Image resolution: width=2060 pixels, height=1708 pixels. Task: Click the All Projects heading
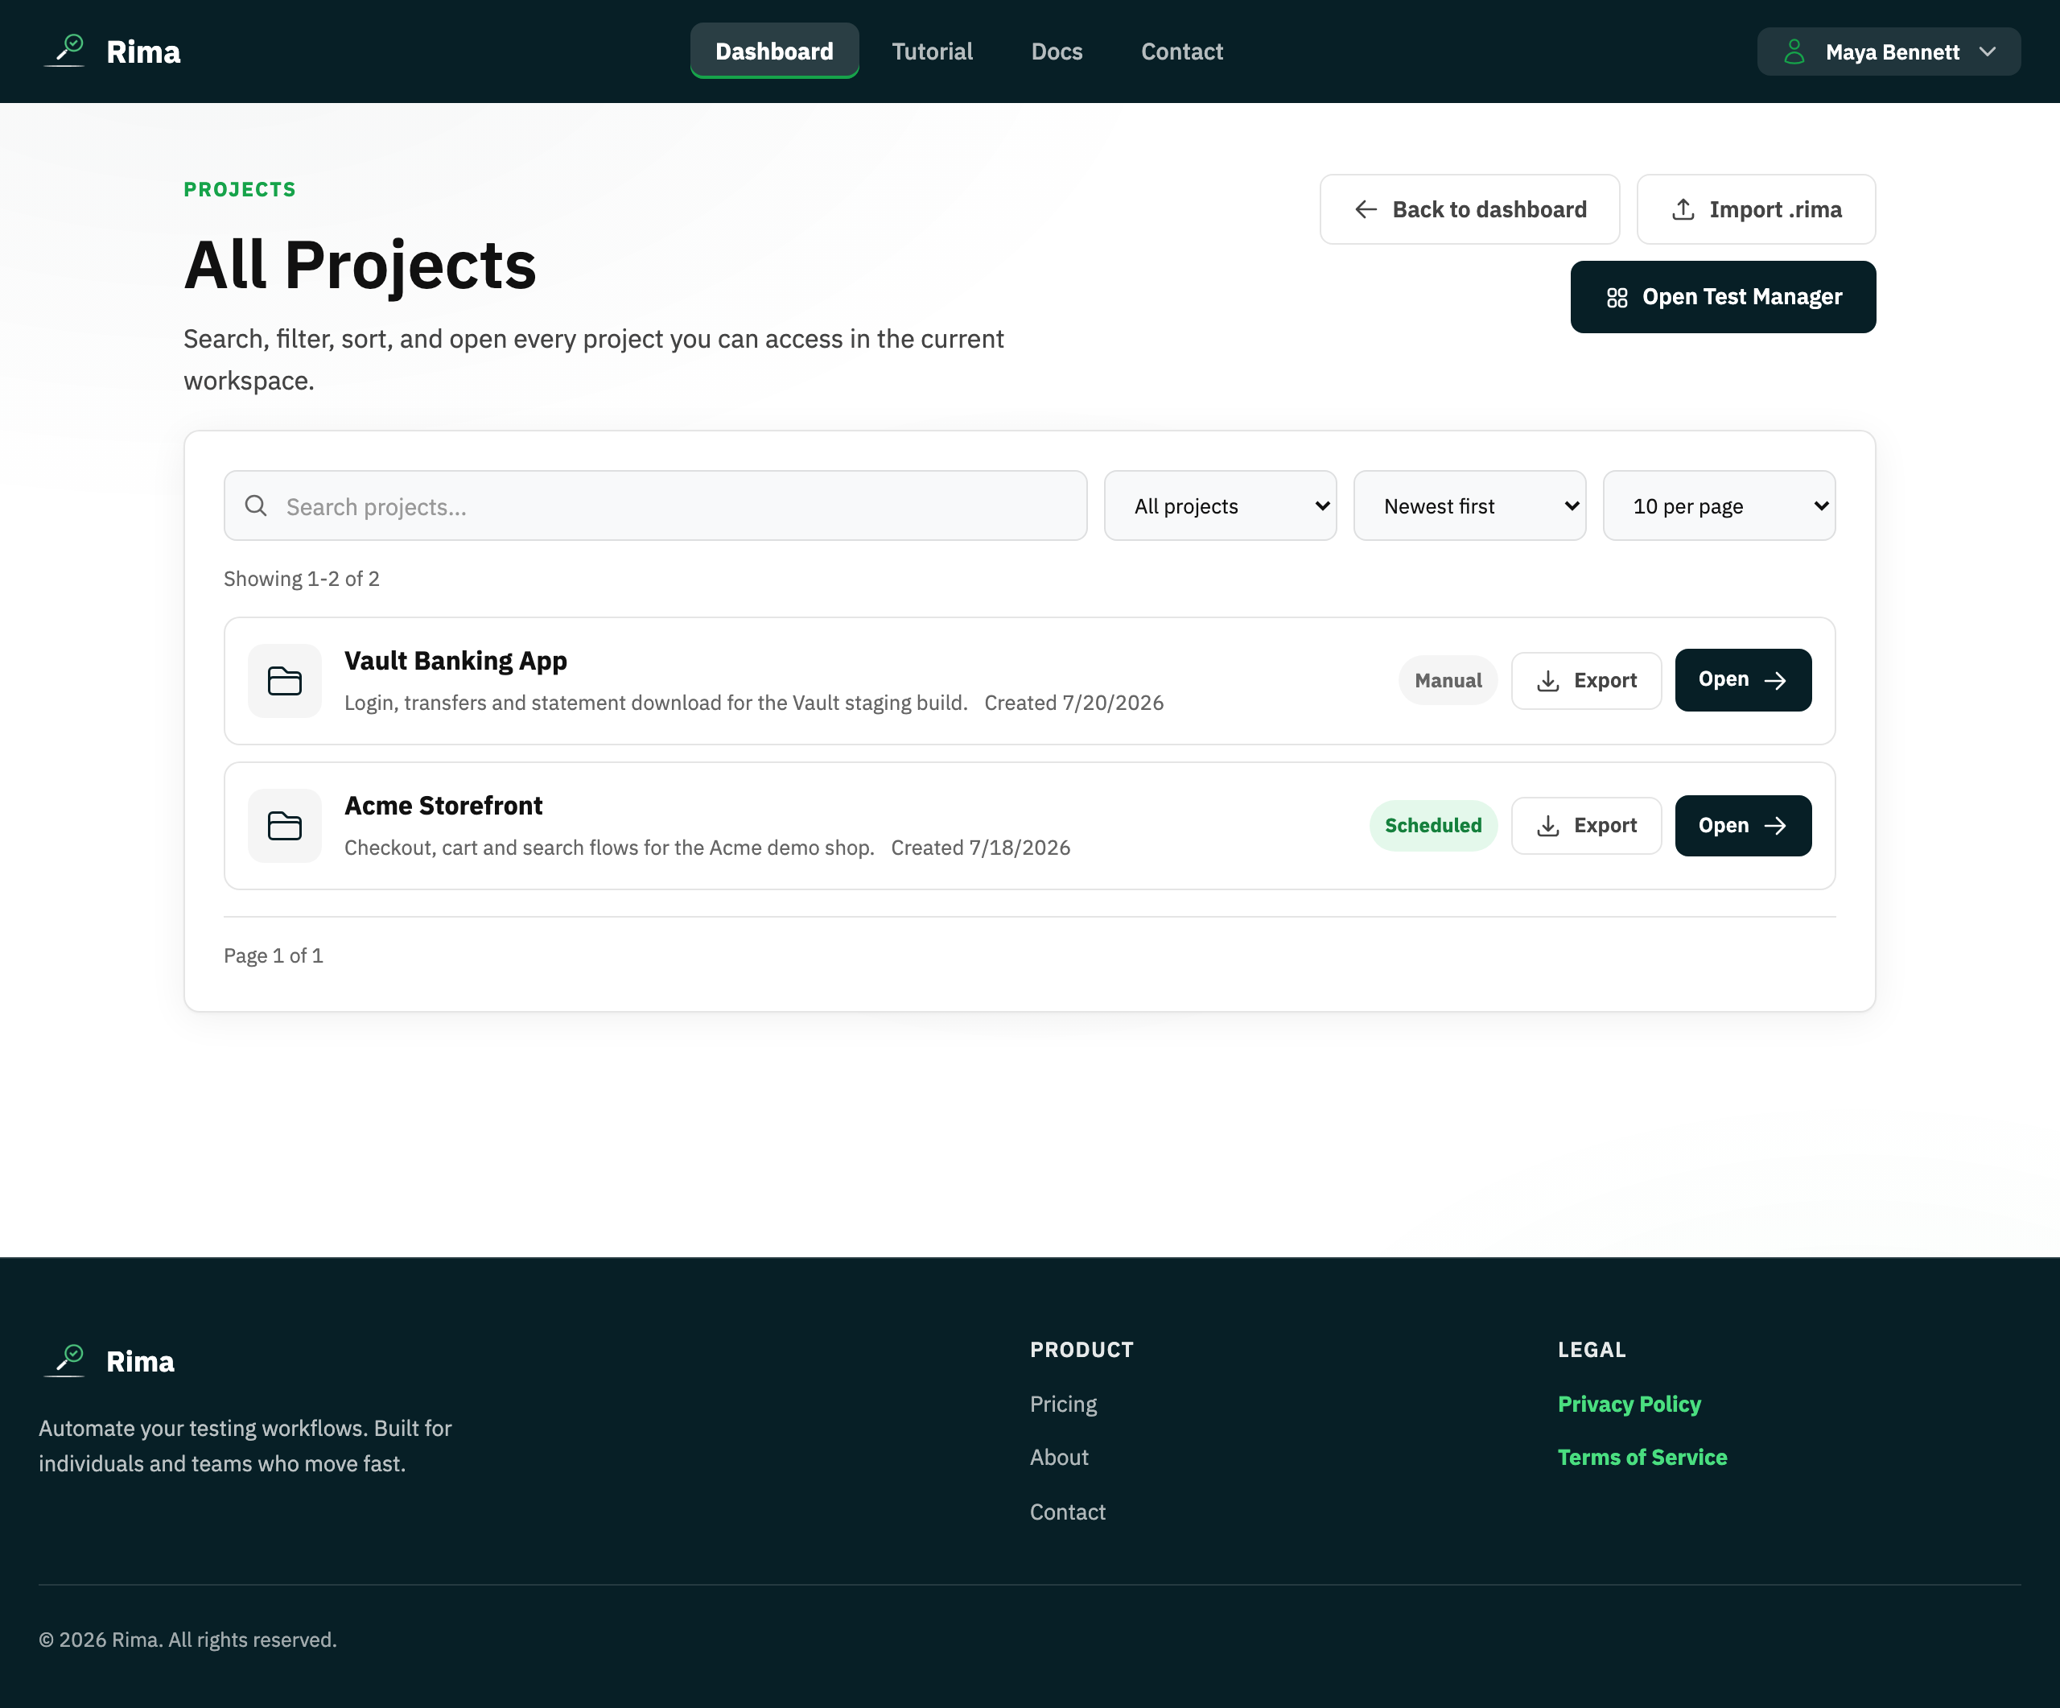tap(360, 265)
